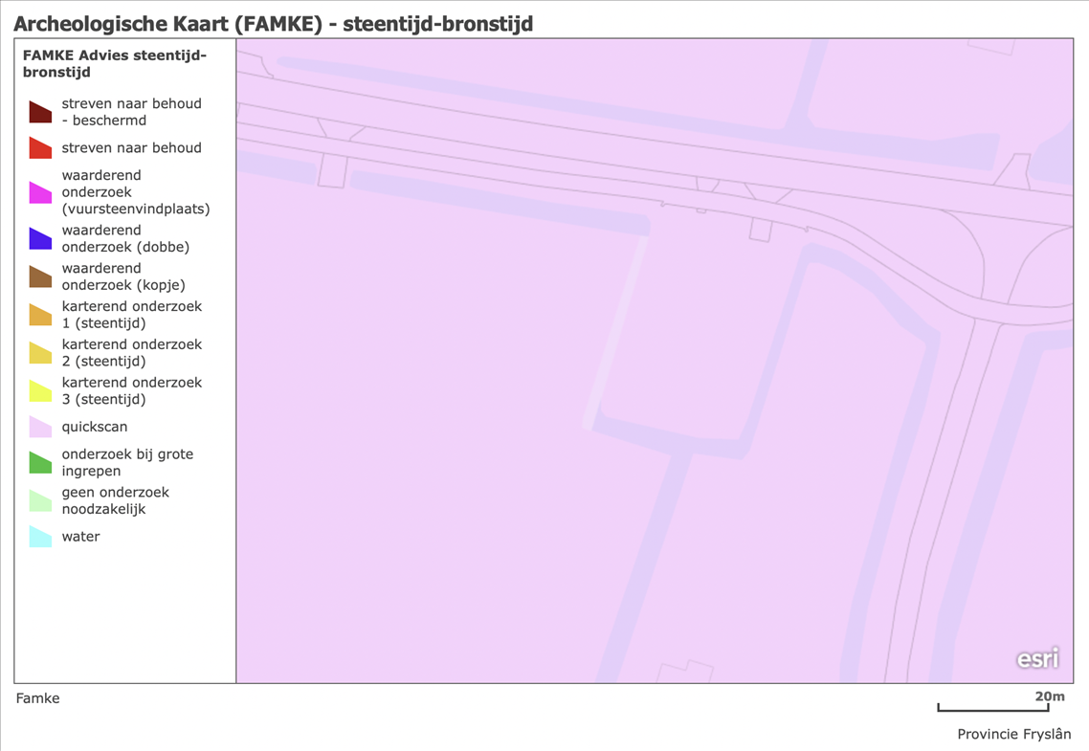The height and width of the screenshot is (751, 1089).
Task: Click the 20m scale bar
Action: pos(993,707)
